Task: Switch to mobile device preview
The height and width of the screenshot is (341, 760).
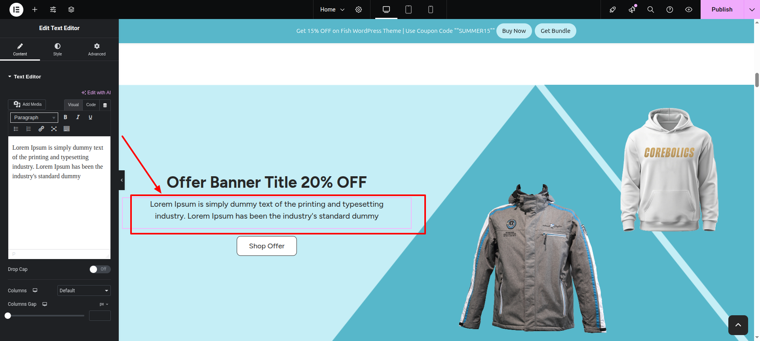Action: pos(431,10)
